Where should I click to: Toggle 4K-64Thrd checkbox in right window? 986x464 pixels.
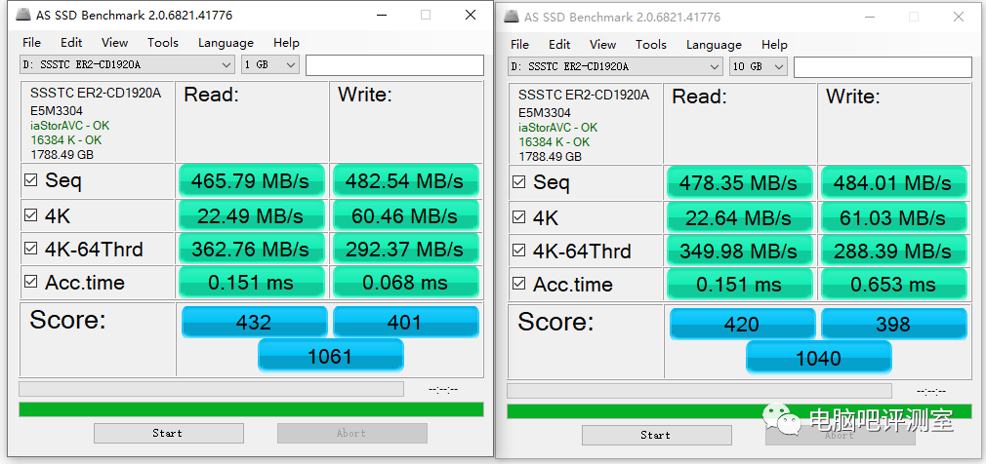click(518, 251)
